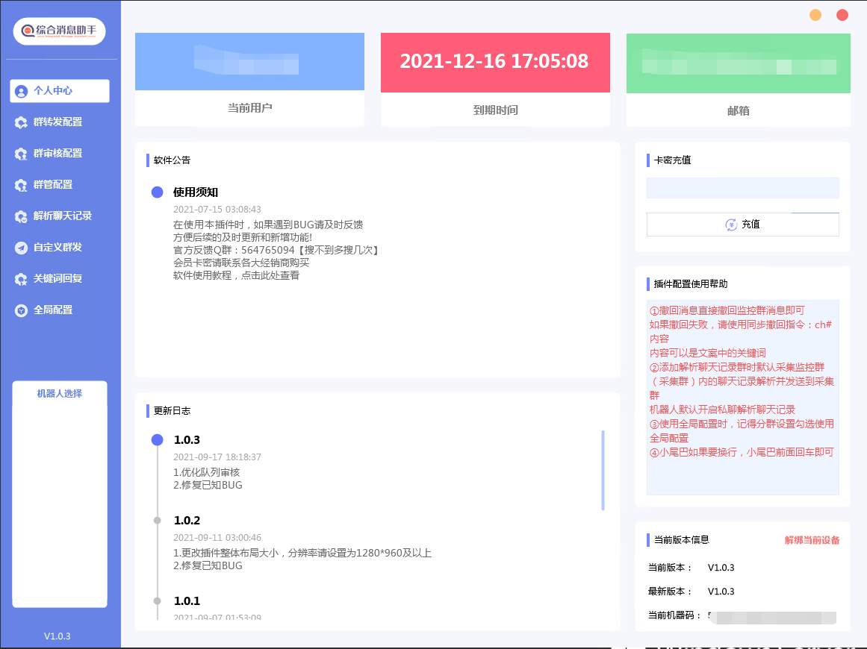Click the 群转发配置 gear icon
The height and width of the screenshot is (649, 867).
click(x=21, y=122)
